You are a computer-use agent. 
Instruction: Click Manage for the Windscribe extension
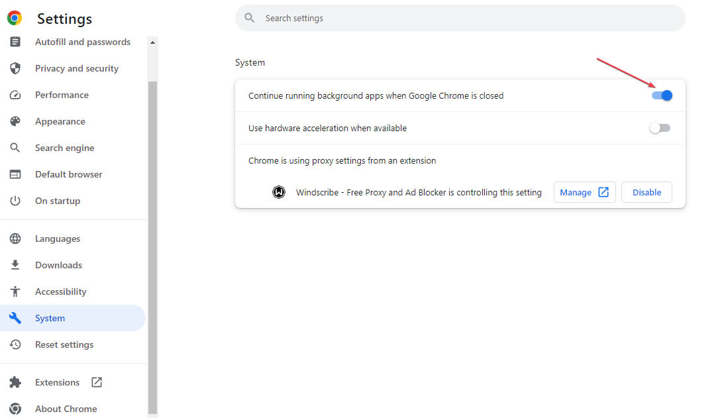[585, 192]
